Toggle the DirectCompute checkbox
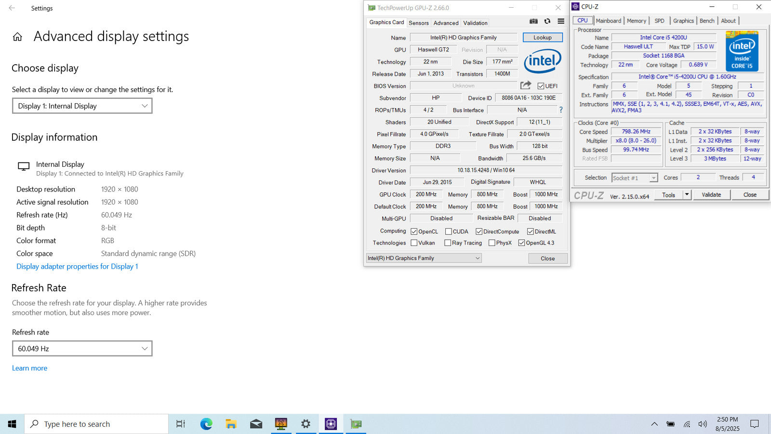Image resolution: width=771 pixels, height=434 pixels. coord(479,231)
